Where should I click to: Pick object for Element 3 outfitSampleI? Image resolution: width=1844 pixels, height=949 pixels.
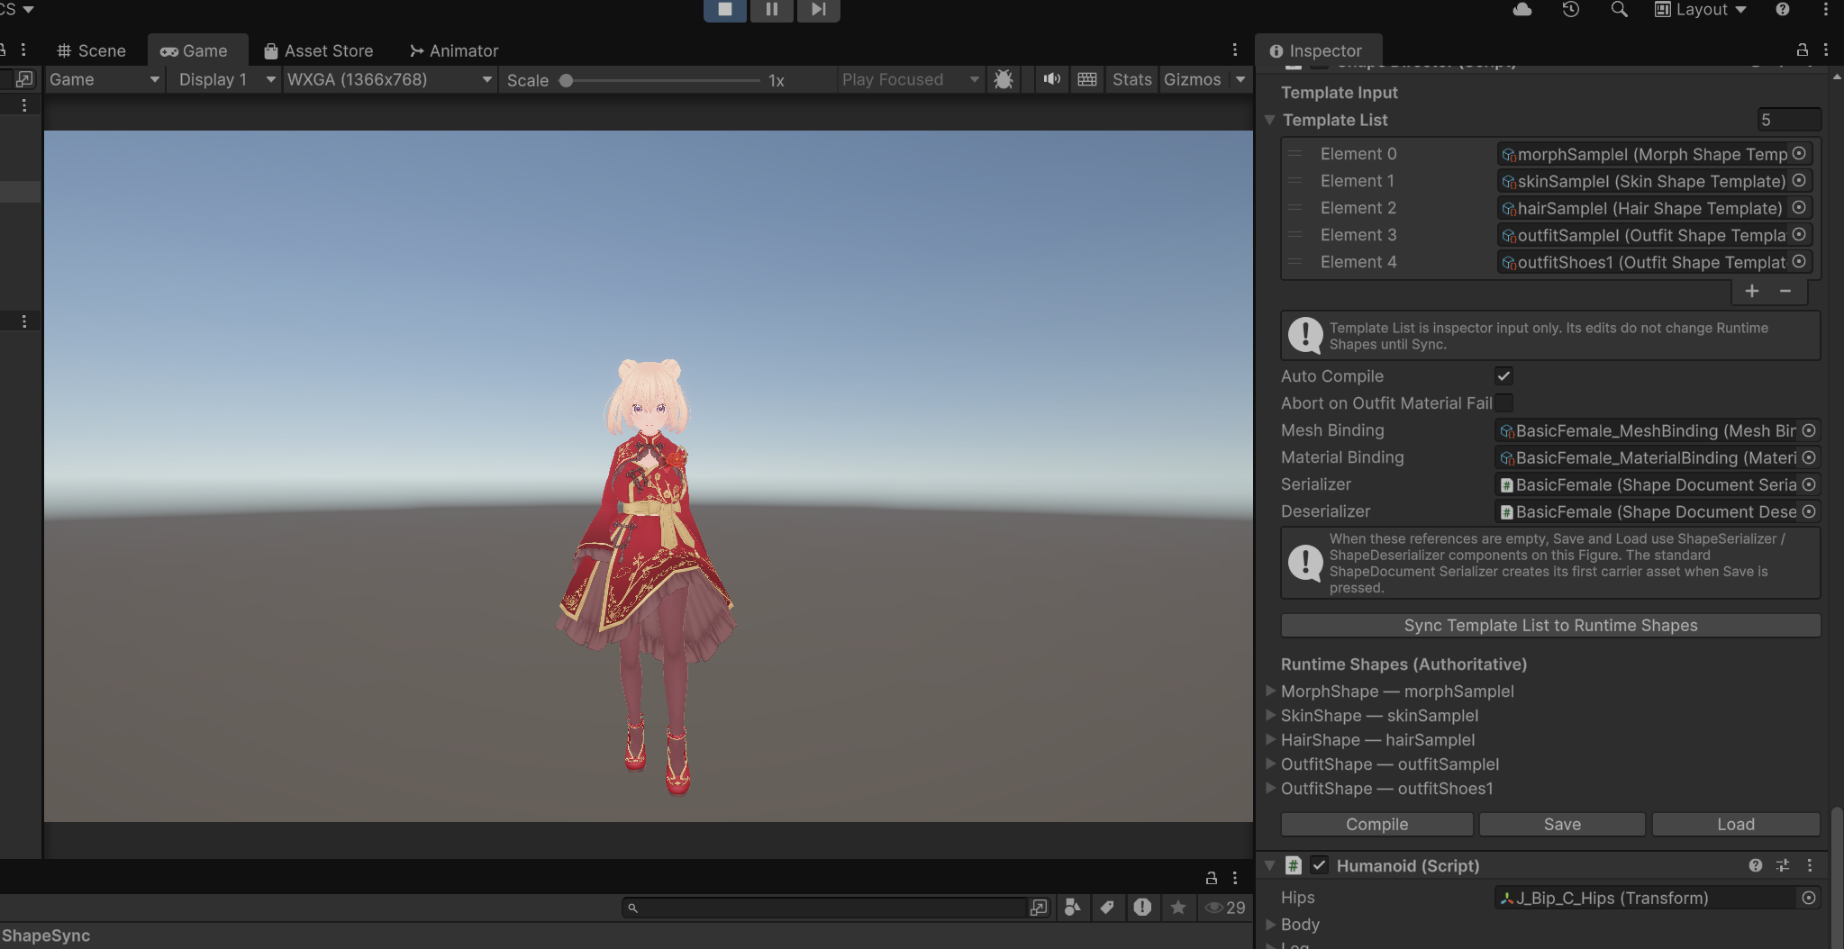click(x=1799, y=235)
